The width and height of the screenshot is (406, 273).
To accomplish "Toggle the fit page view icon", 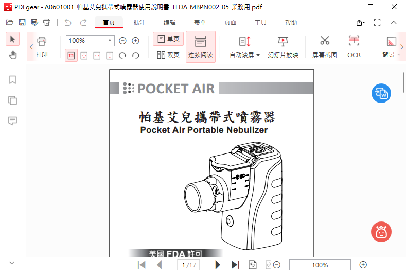I will (84, 55).
